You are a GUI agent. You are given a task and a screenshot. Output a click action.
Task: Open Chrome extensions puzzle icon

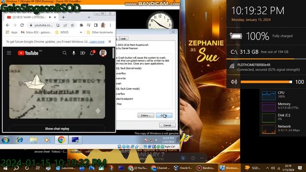coord(81,25)
